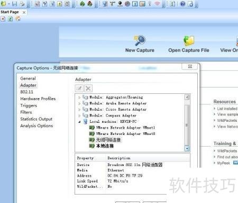Click New Capture link on Start Page

point(140,50)
